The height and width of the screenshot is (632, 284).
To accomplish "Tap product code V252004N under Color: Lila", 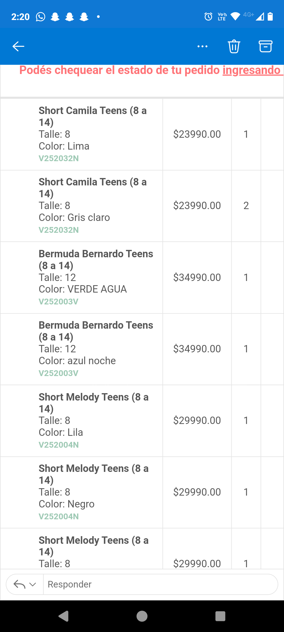I will click(x=59, y=445).
